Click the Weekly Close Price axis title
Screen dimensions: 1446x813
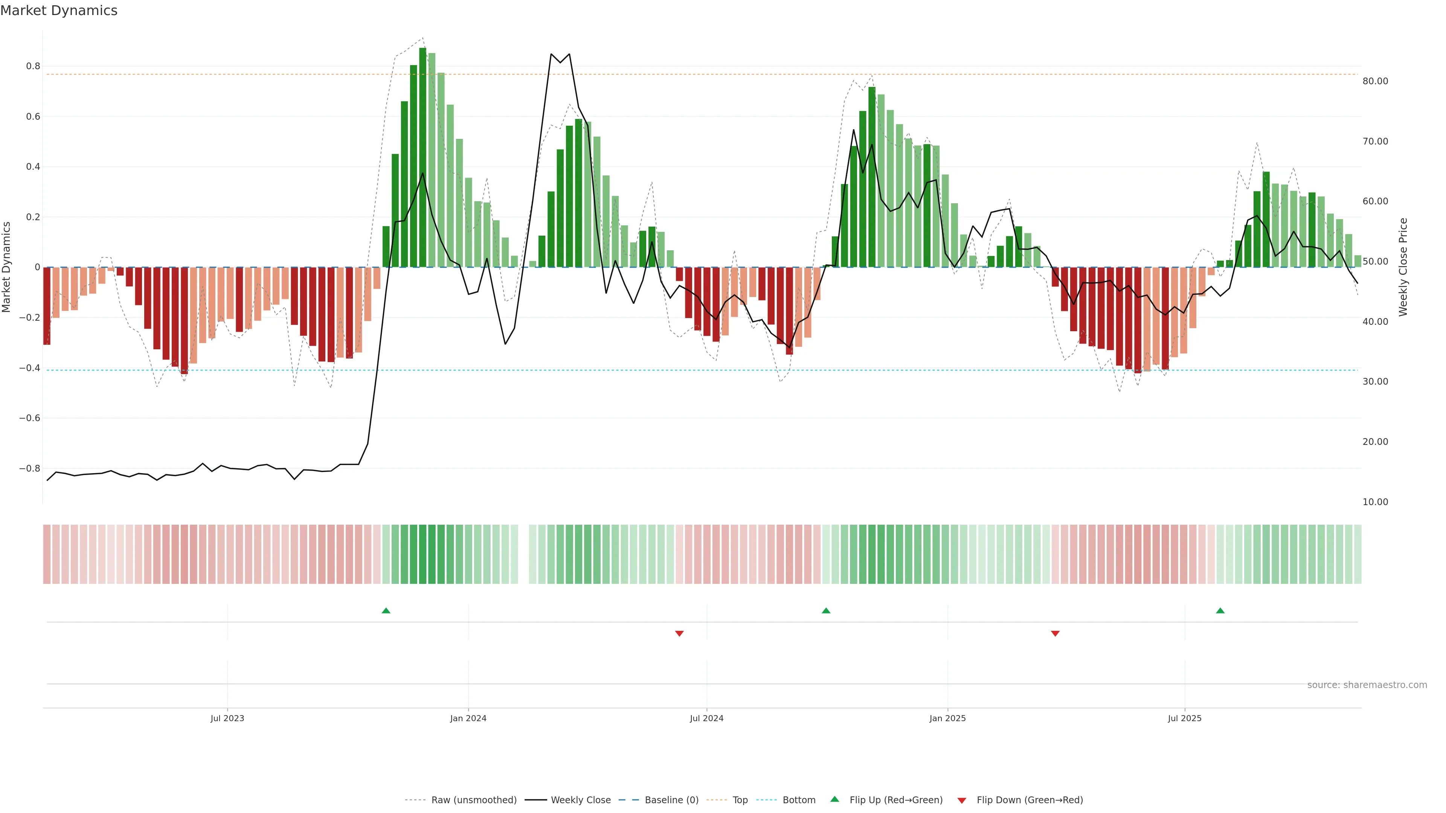click(1403, 267)
